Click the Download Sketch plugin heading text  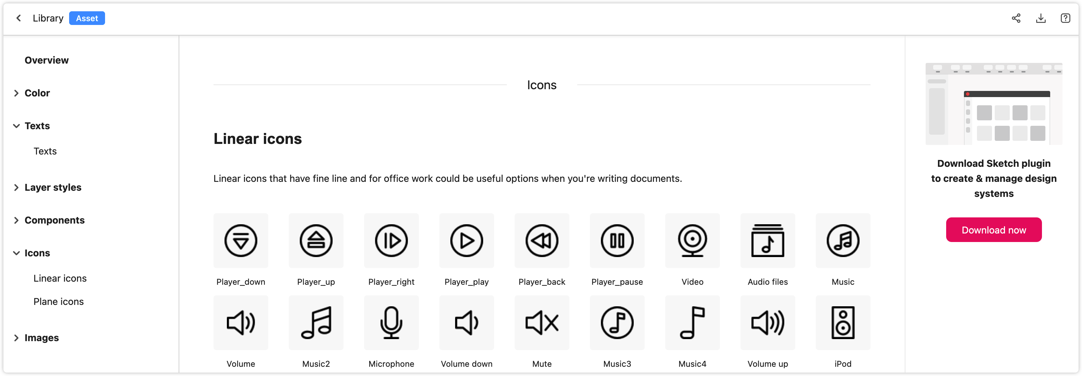(993, 178)
